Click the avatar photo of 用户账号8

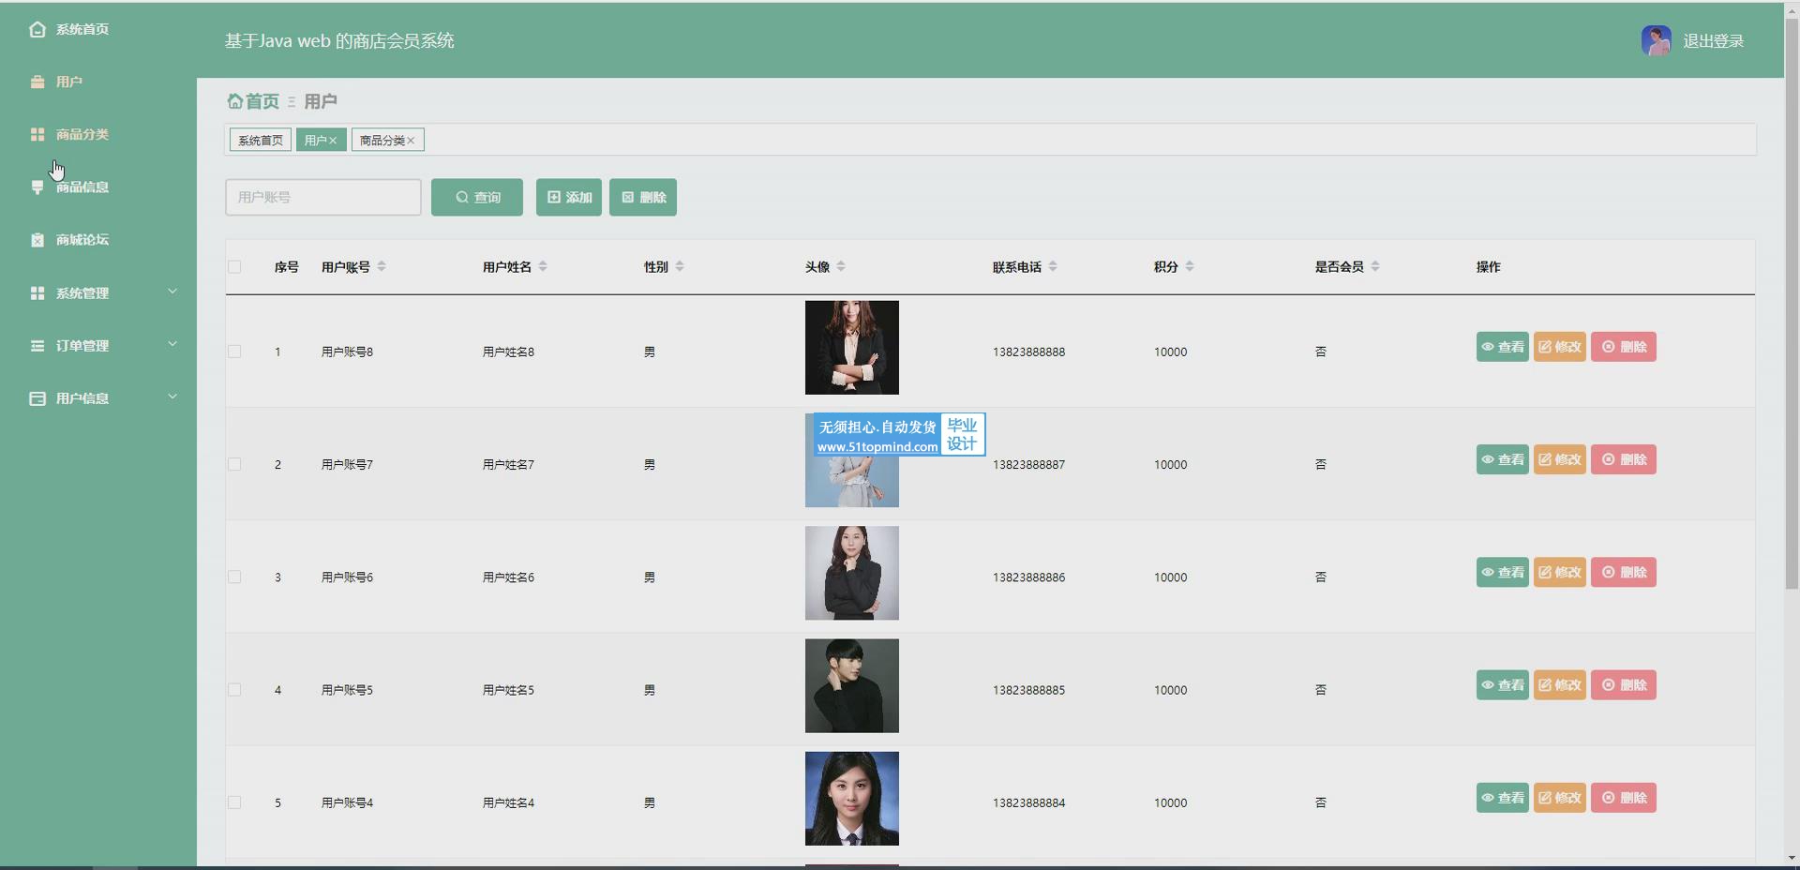[x=852, y=348]
